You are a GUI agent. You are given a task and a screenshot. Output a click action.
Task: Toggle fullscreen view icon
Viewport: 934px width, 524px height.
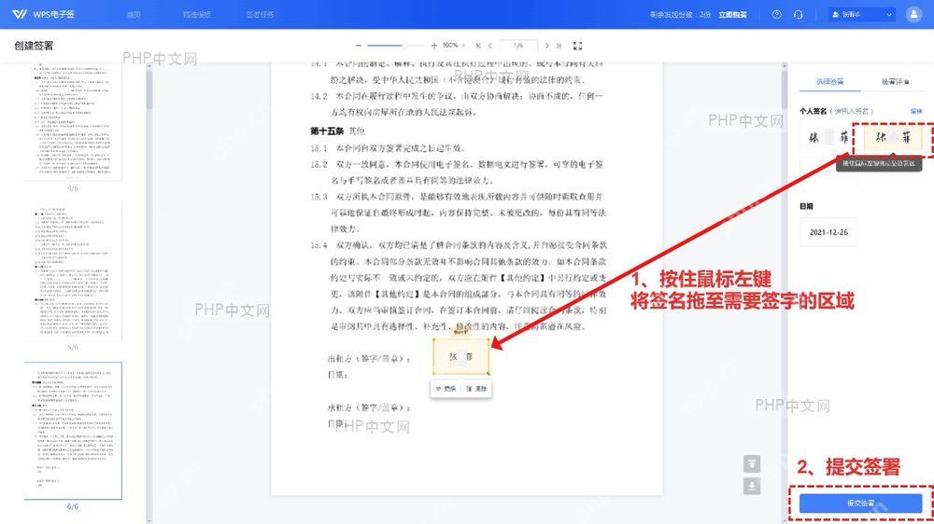click(x=577, y=46)
